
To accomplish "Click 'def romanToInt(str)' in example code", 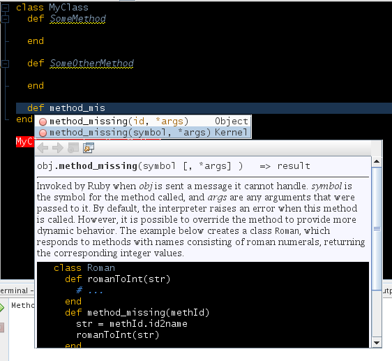I will pos(117,279).
